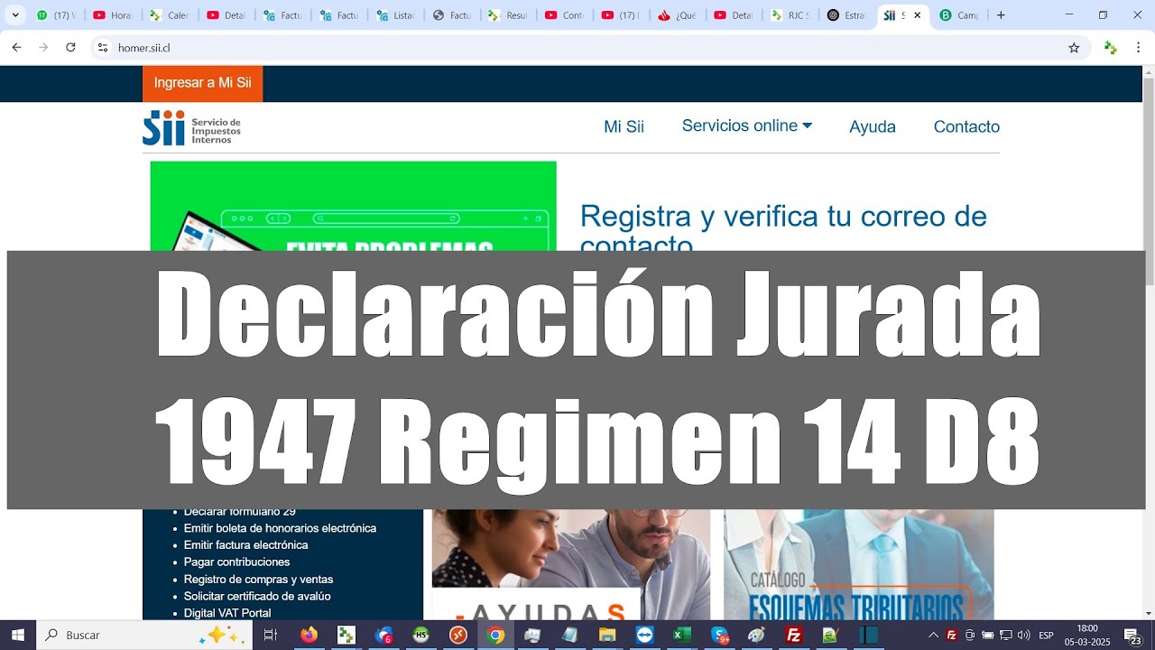Screen dimensions: 1155x650
Task: Open Task View from the taskbar
Action: pos(270,636)
